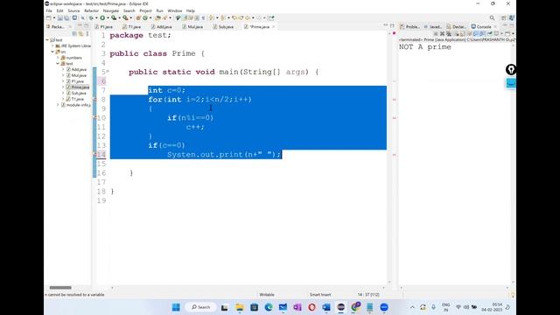
Task: Click the Windows Start button
Action: pos(176,307)
